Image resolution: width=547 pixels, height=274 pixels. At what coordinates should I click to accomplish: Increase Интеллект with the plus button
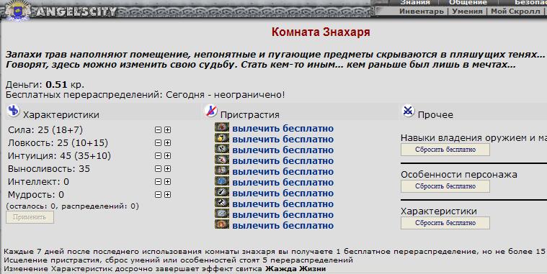pos(167,182)
